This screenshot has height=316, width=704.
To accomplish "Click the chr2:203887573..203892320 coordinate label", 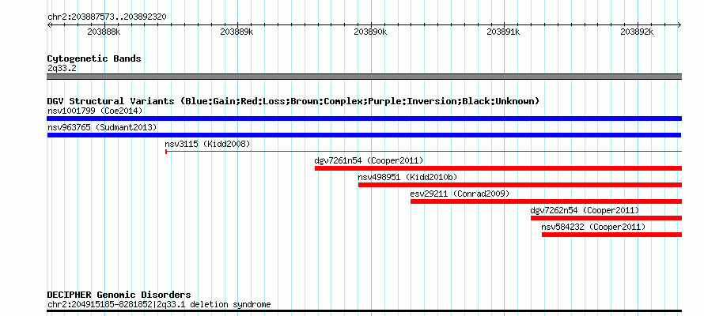I will click(107, 17).
